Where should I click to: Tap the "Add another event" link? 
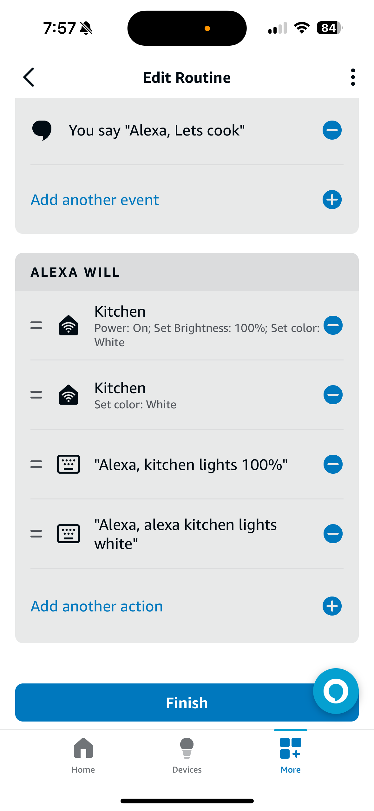click(95, 200)
